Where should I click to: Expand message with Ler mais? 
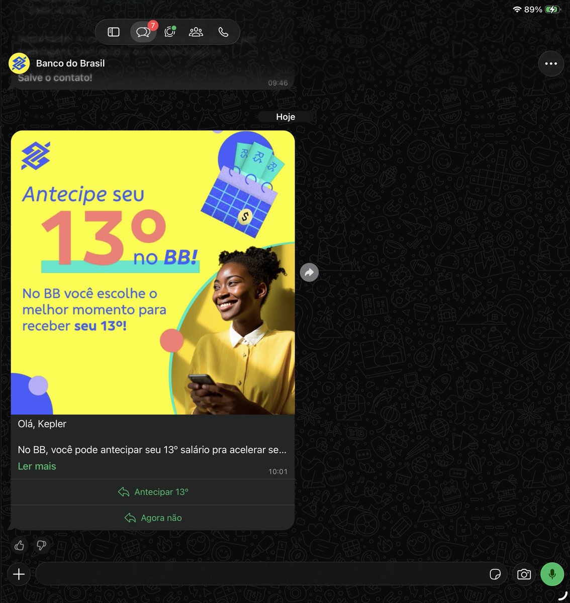coord(37,466)
